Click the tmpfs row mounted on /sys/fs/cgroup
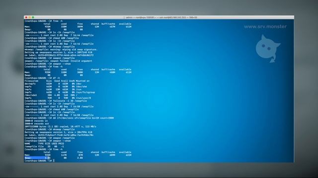The image size is (318, 178). pyautogui.click(x=60, y=92)
